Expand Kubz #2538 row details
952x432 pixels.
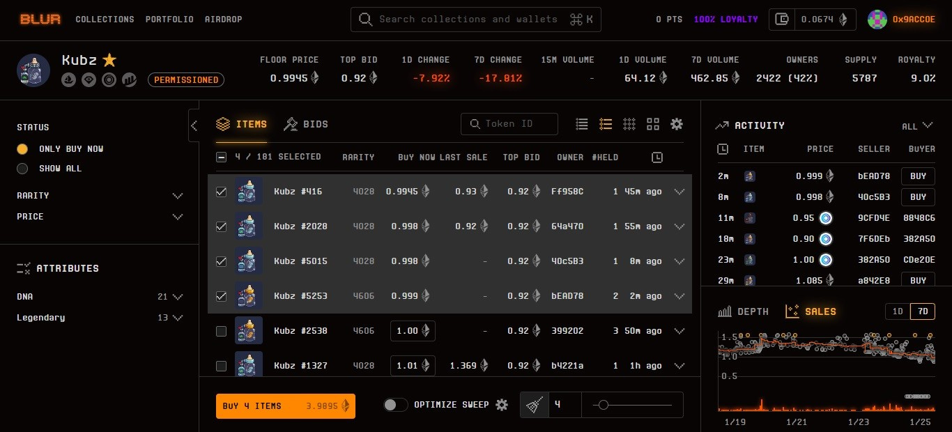pos(680,331)
